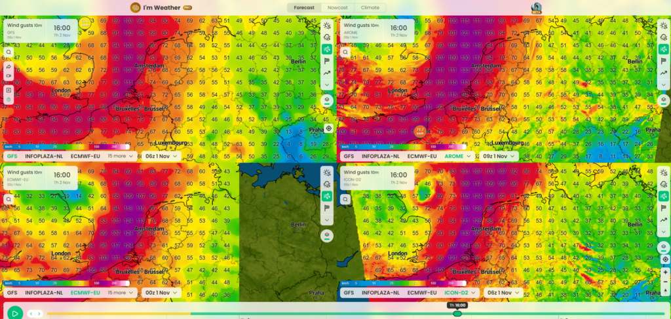Select ECMWF-EU model in GFS panel

click(85, 156)
